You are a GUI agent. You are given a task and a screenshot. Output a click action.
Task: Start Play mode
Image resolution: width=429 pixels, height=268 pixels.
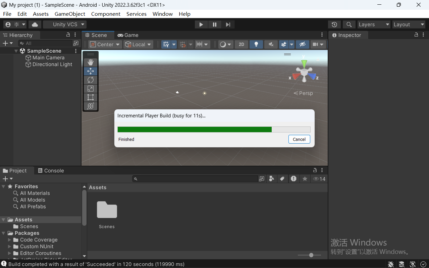tap(201, 24)
